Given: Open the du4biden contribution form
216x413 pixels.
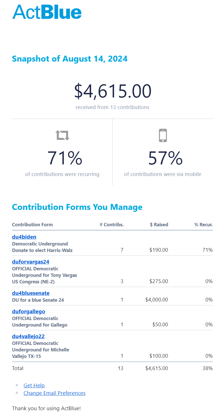Looking at the screenshot, I should 24,237.
